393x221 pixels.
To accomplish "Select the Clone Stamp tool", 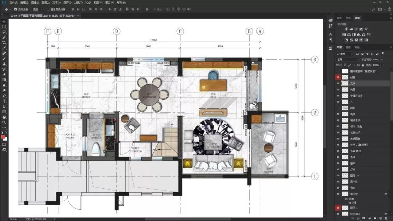I will (x=4, y=64).
